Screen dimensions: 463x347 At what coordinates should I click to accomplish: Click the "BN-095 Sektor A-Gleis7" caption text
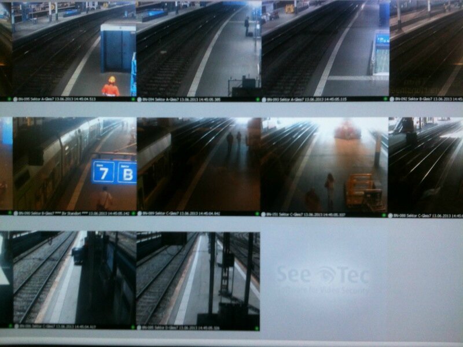point(36,99)
